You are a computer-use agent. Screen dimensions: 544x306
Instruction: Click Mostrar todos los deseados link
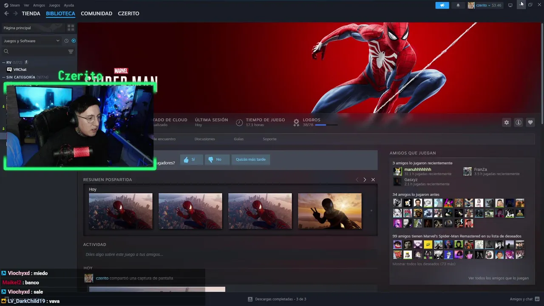click(424, 264)
